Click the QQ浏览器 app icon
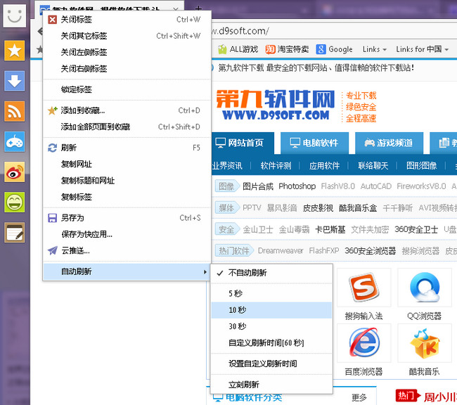 coord(425,288)
